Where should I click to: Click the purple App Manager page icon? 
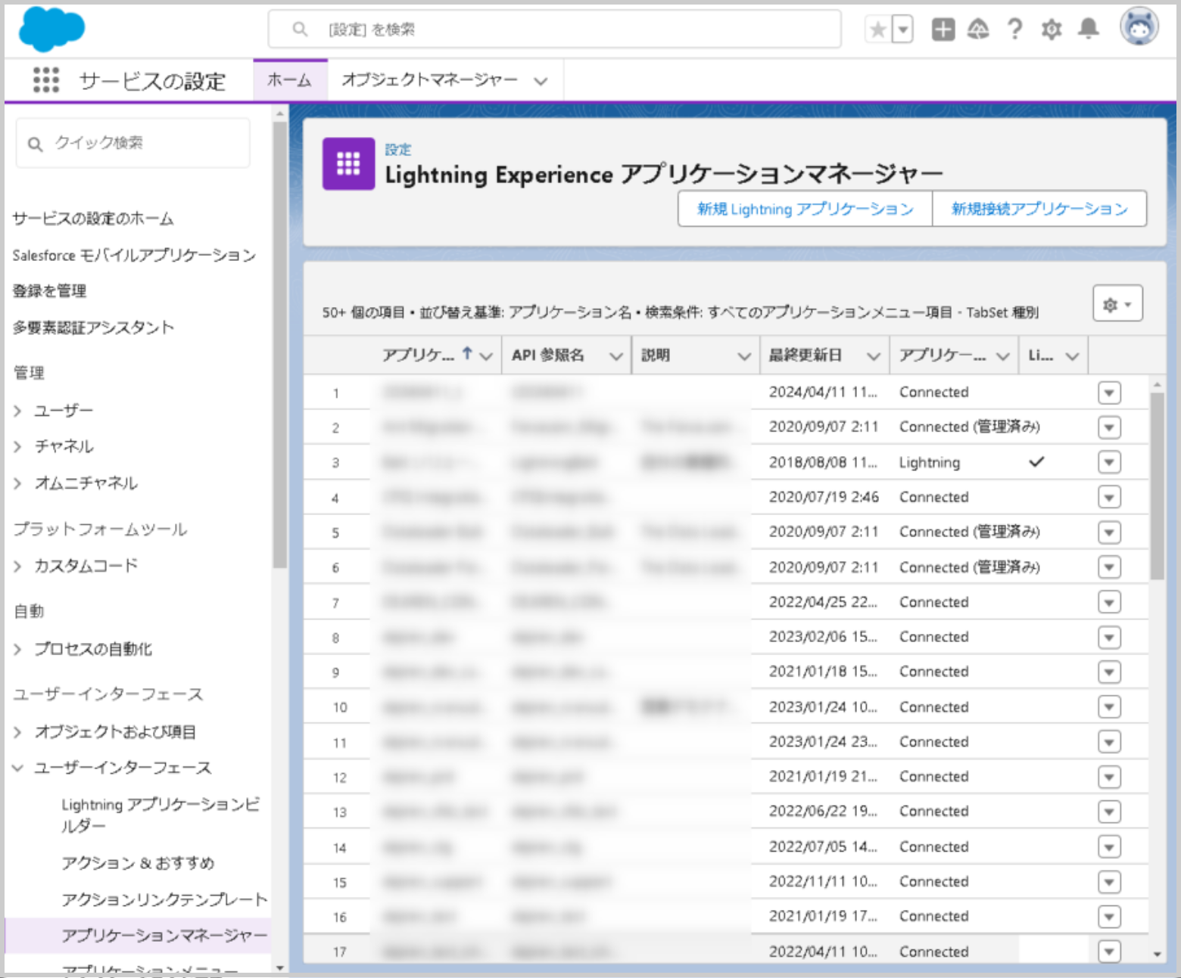click(x=348, y=163)
